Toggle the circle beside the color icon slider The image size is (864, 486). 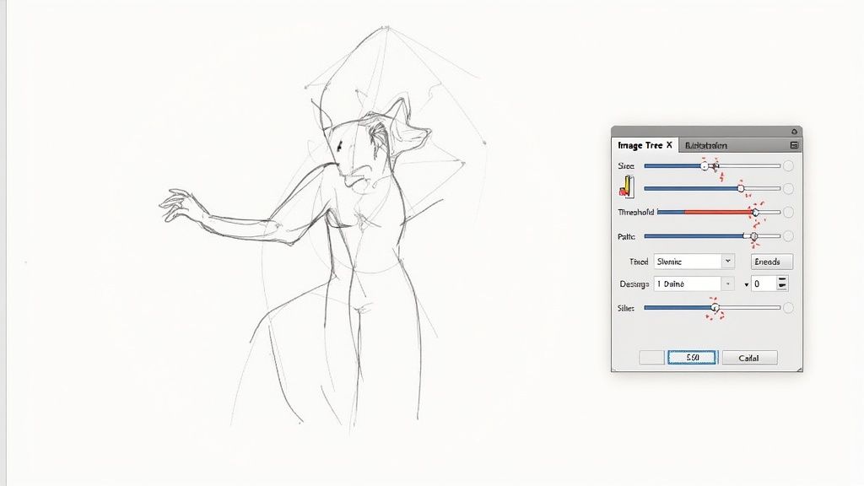point(788,189)
